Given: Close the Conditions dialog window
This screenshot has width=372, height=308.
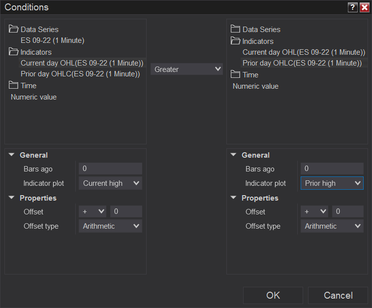Looking at the screenshot, I should click(x=364, y=7).
